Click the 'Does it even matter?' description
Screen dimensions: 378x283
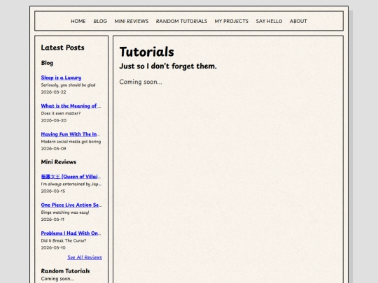[x=61, y=113]
